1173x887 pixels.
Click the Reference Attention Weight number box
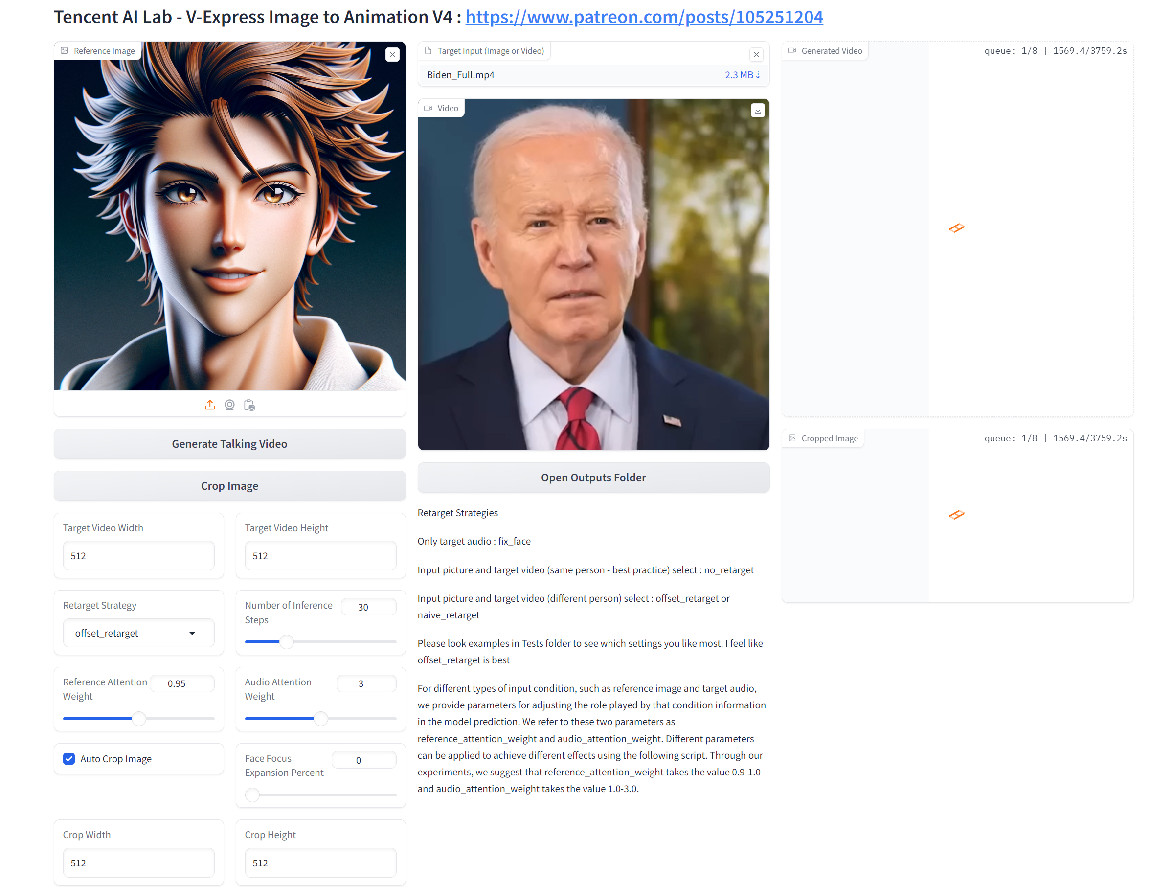pos(182,683)
